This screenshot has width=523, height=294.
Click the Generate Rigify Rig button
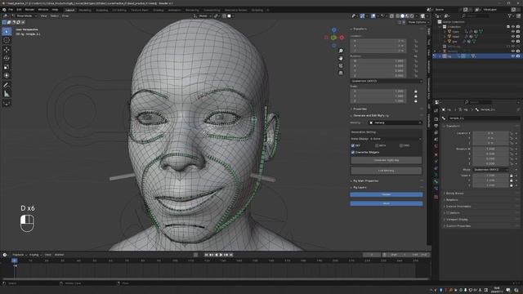click(x=387, y=160)
